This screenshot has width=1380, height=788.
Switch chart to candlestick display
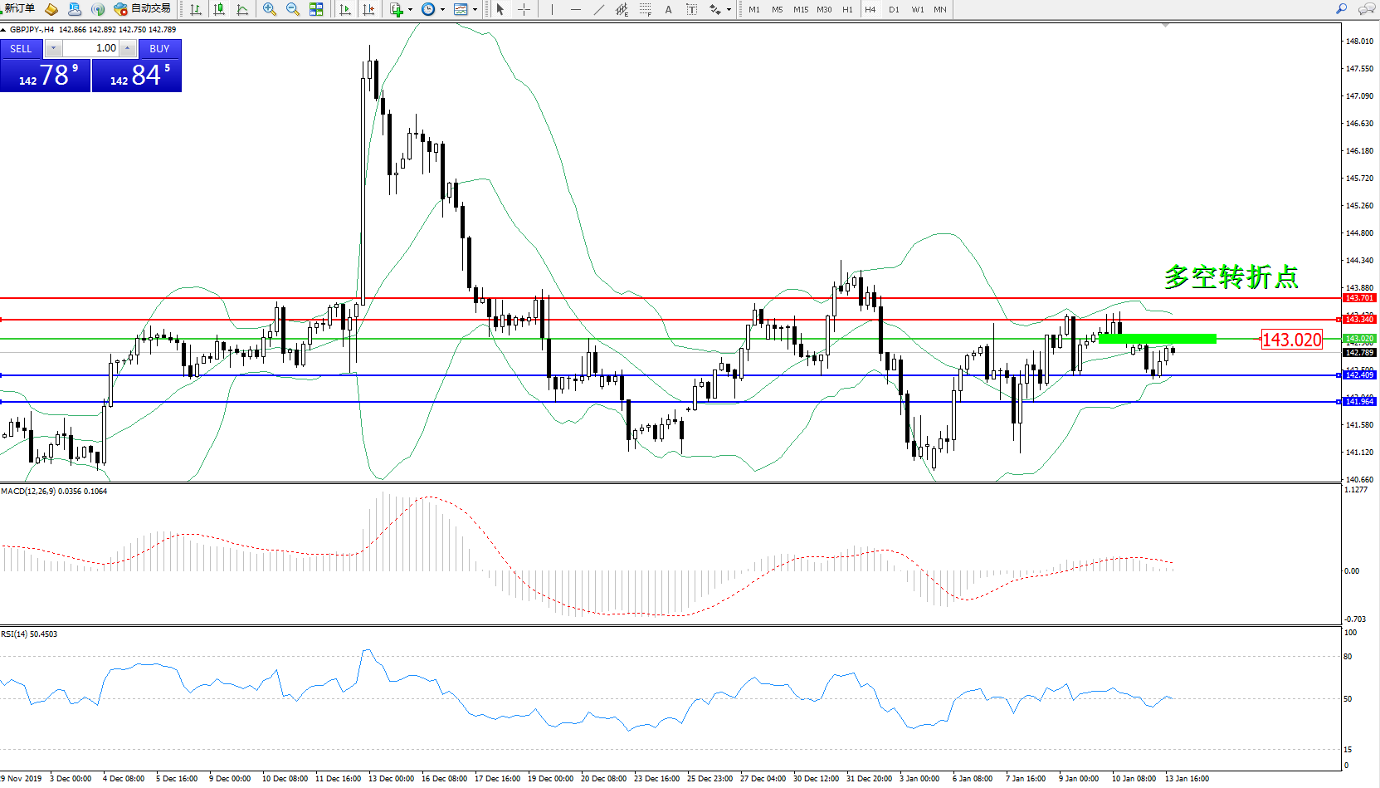coord(219,9)
